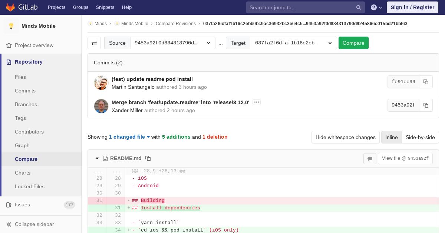Open the Help question mark menu
Image resolution: width=445 pixels, height=233 pixels.
376,7
